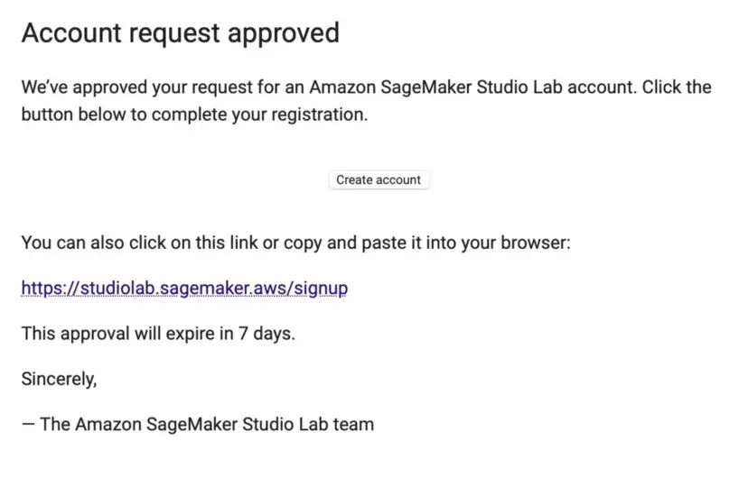The height and width of the screenshot is (478, 748).
Task: Click the "The Amazon SageMaker Studio Lab team" signature
Action: click(207, 424)
